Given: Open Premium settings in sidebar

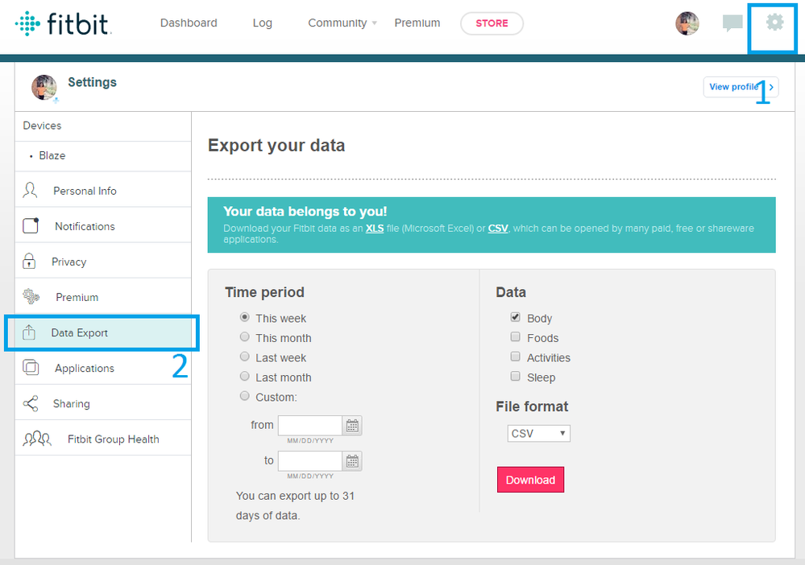Looking at the screenshot, I should tap(103, 297).
